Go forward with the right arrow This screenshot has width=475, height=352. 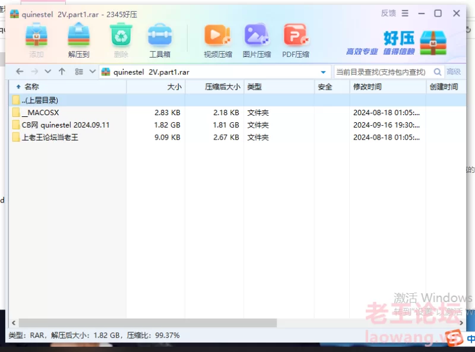click(x=34, y=71)
